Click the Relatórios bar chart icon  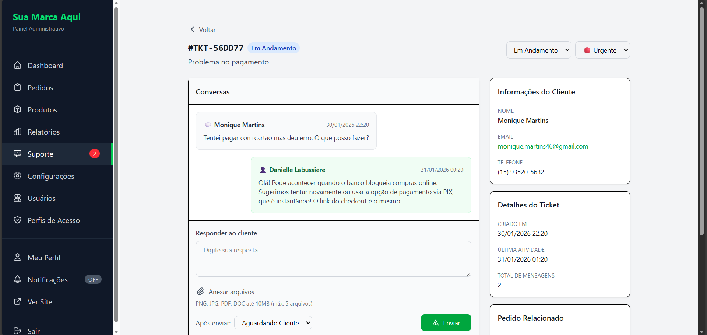pos(17,132)
